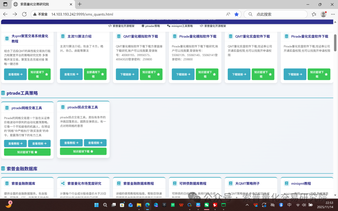Close the 索普量化交易研究院 tab
This screenshot has height=211, width=338.
coord(71,4)
